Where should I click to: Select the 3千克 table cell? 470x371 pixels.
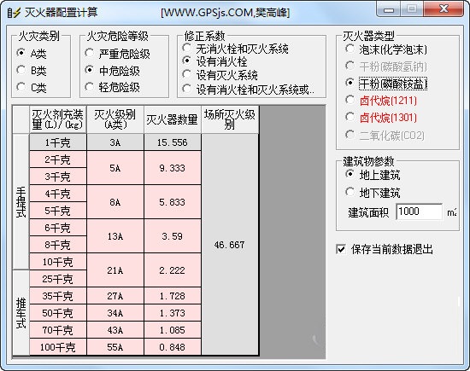point(58,177)
